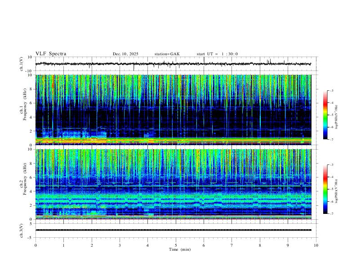
Task: Click the "-3" tick of the upper color bar
Action: (331, 90)
